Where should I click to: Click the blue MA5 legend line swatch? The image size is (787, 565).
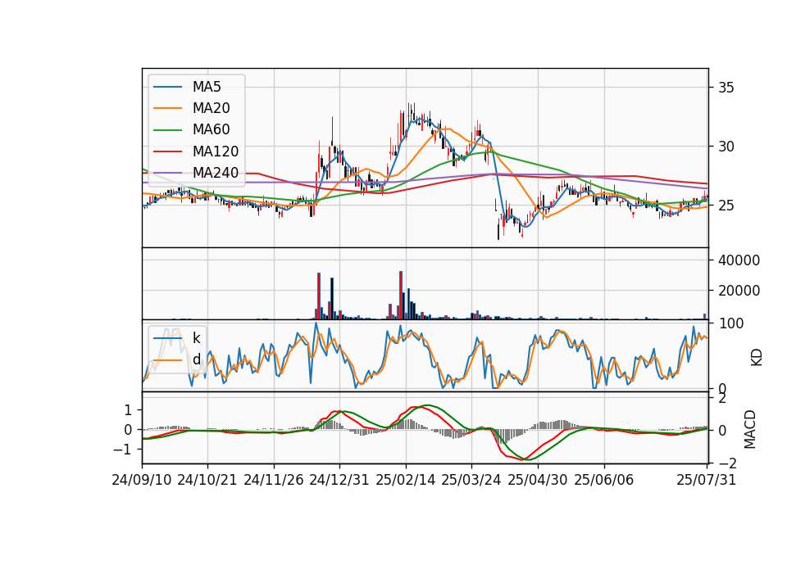[167, 87]
